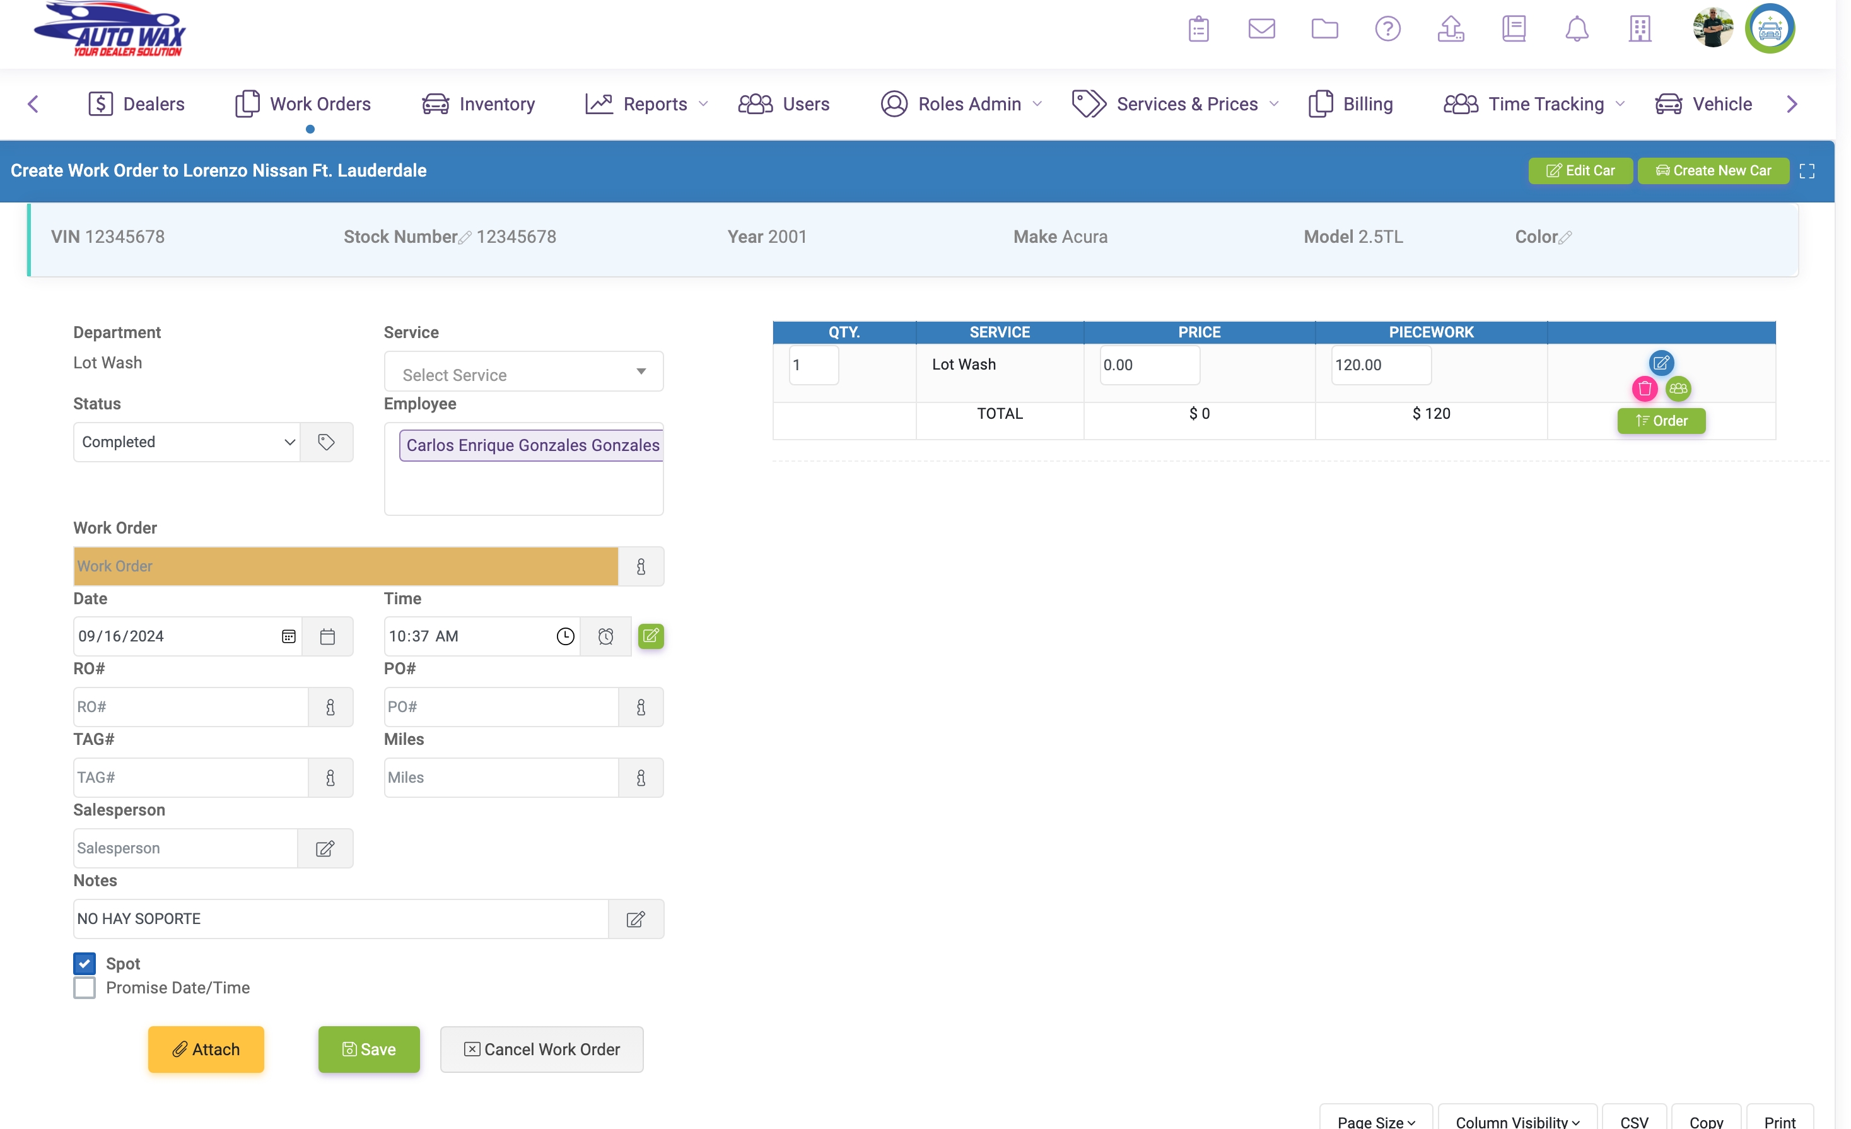Image resolution: width=1851 pixels, height=1129 pixels.
Task: Open the Select Service dropdown
Action: (x=523, y=372)
